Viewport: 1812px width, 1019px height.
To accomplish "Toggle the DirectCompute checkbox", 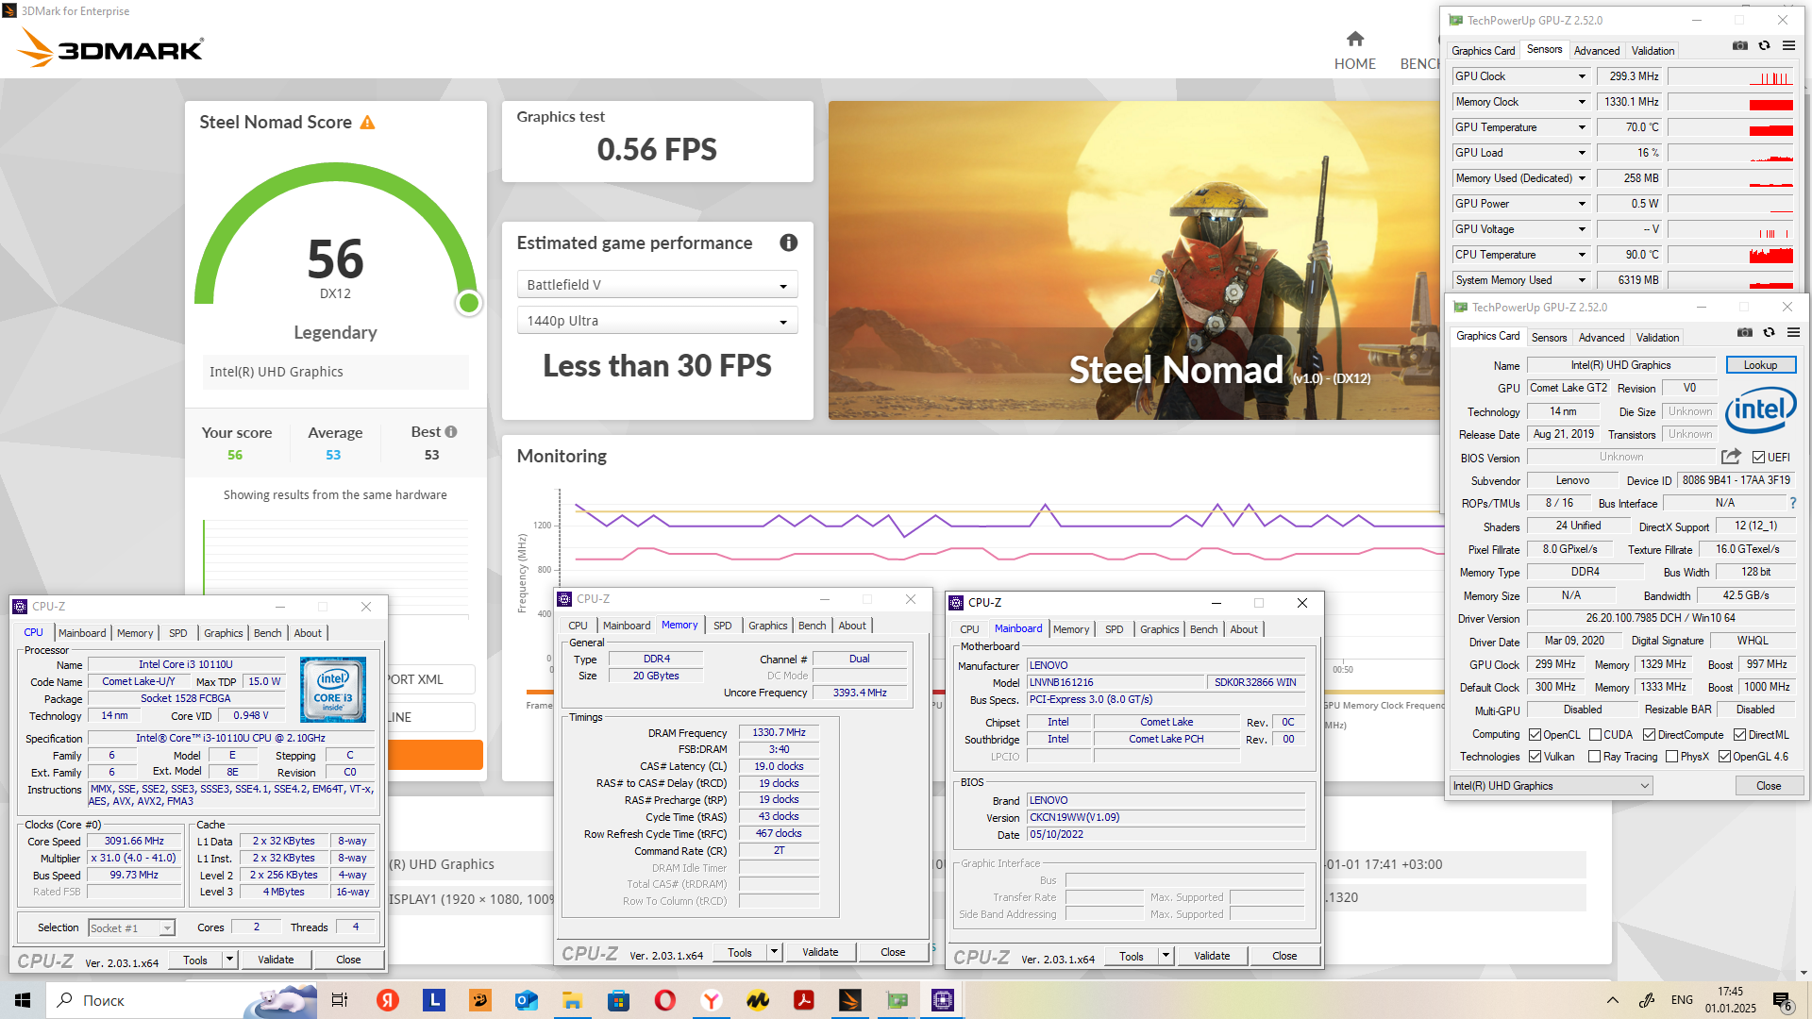I will coord(1650,735).
